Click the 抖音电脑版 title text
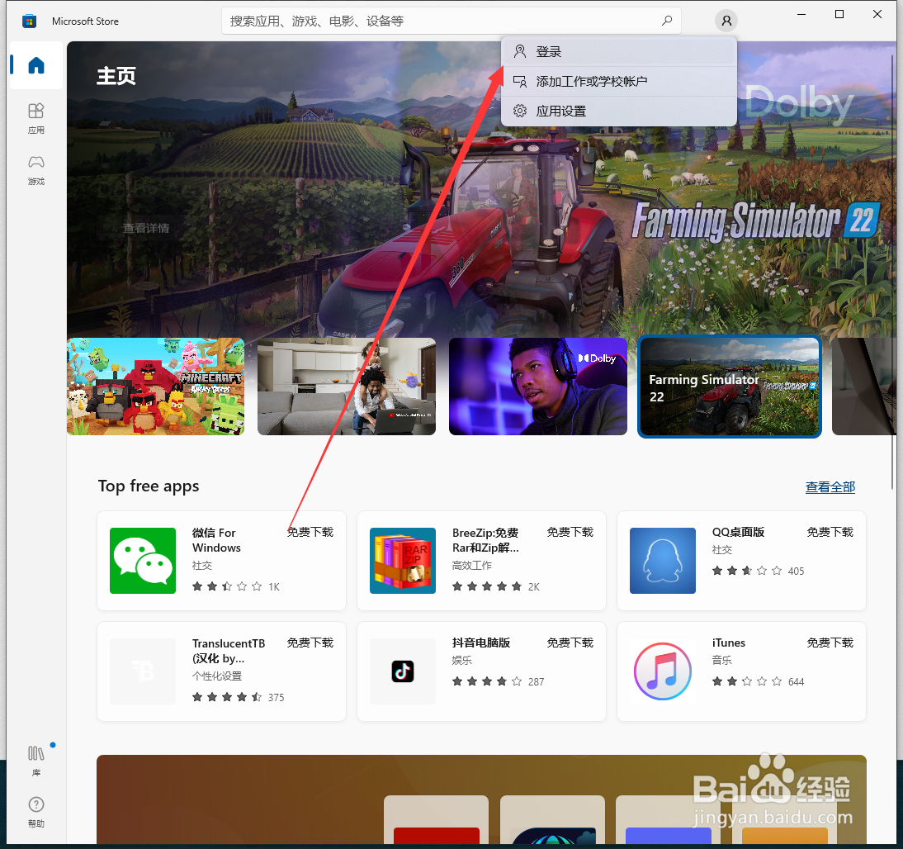 tap(481, 643)
